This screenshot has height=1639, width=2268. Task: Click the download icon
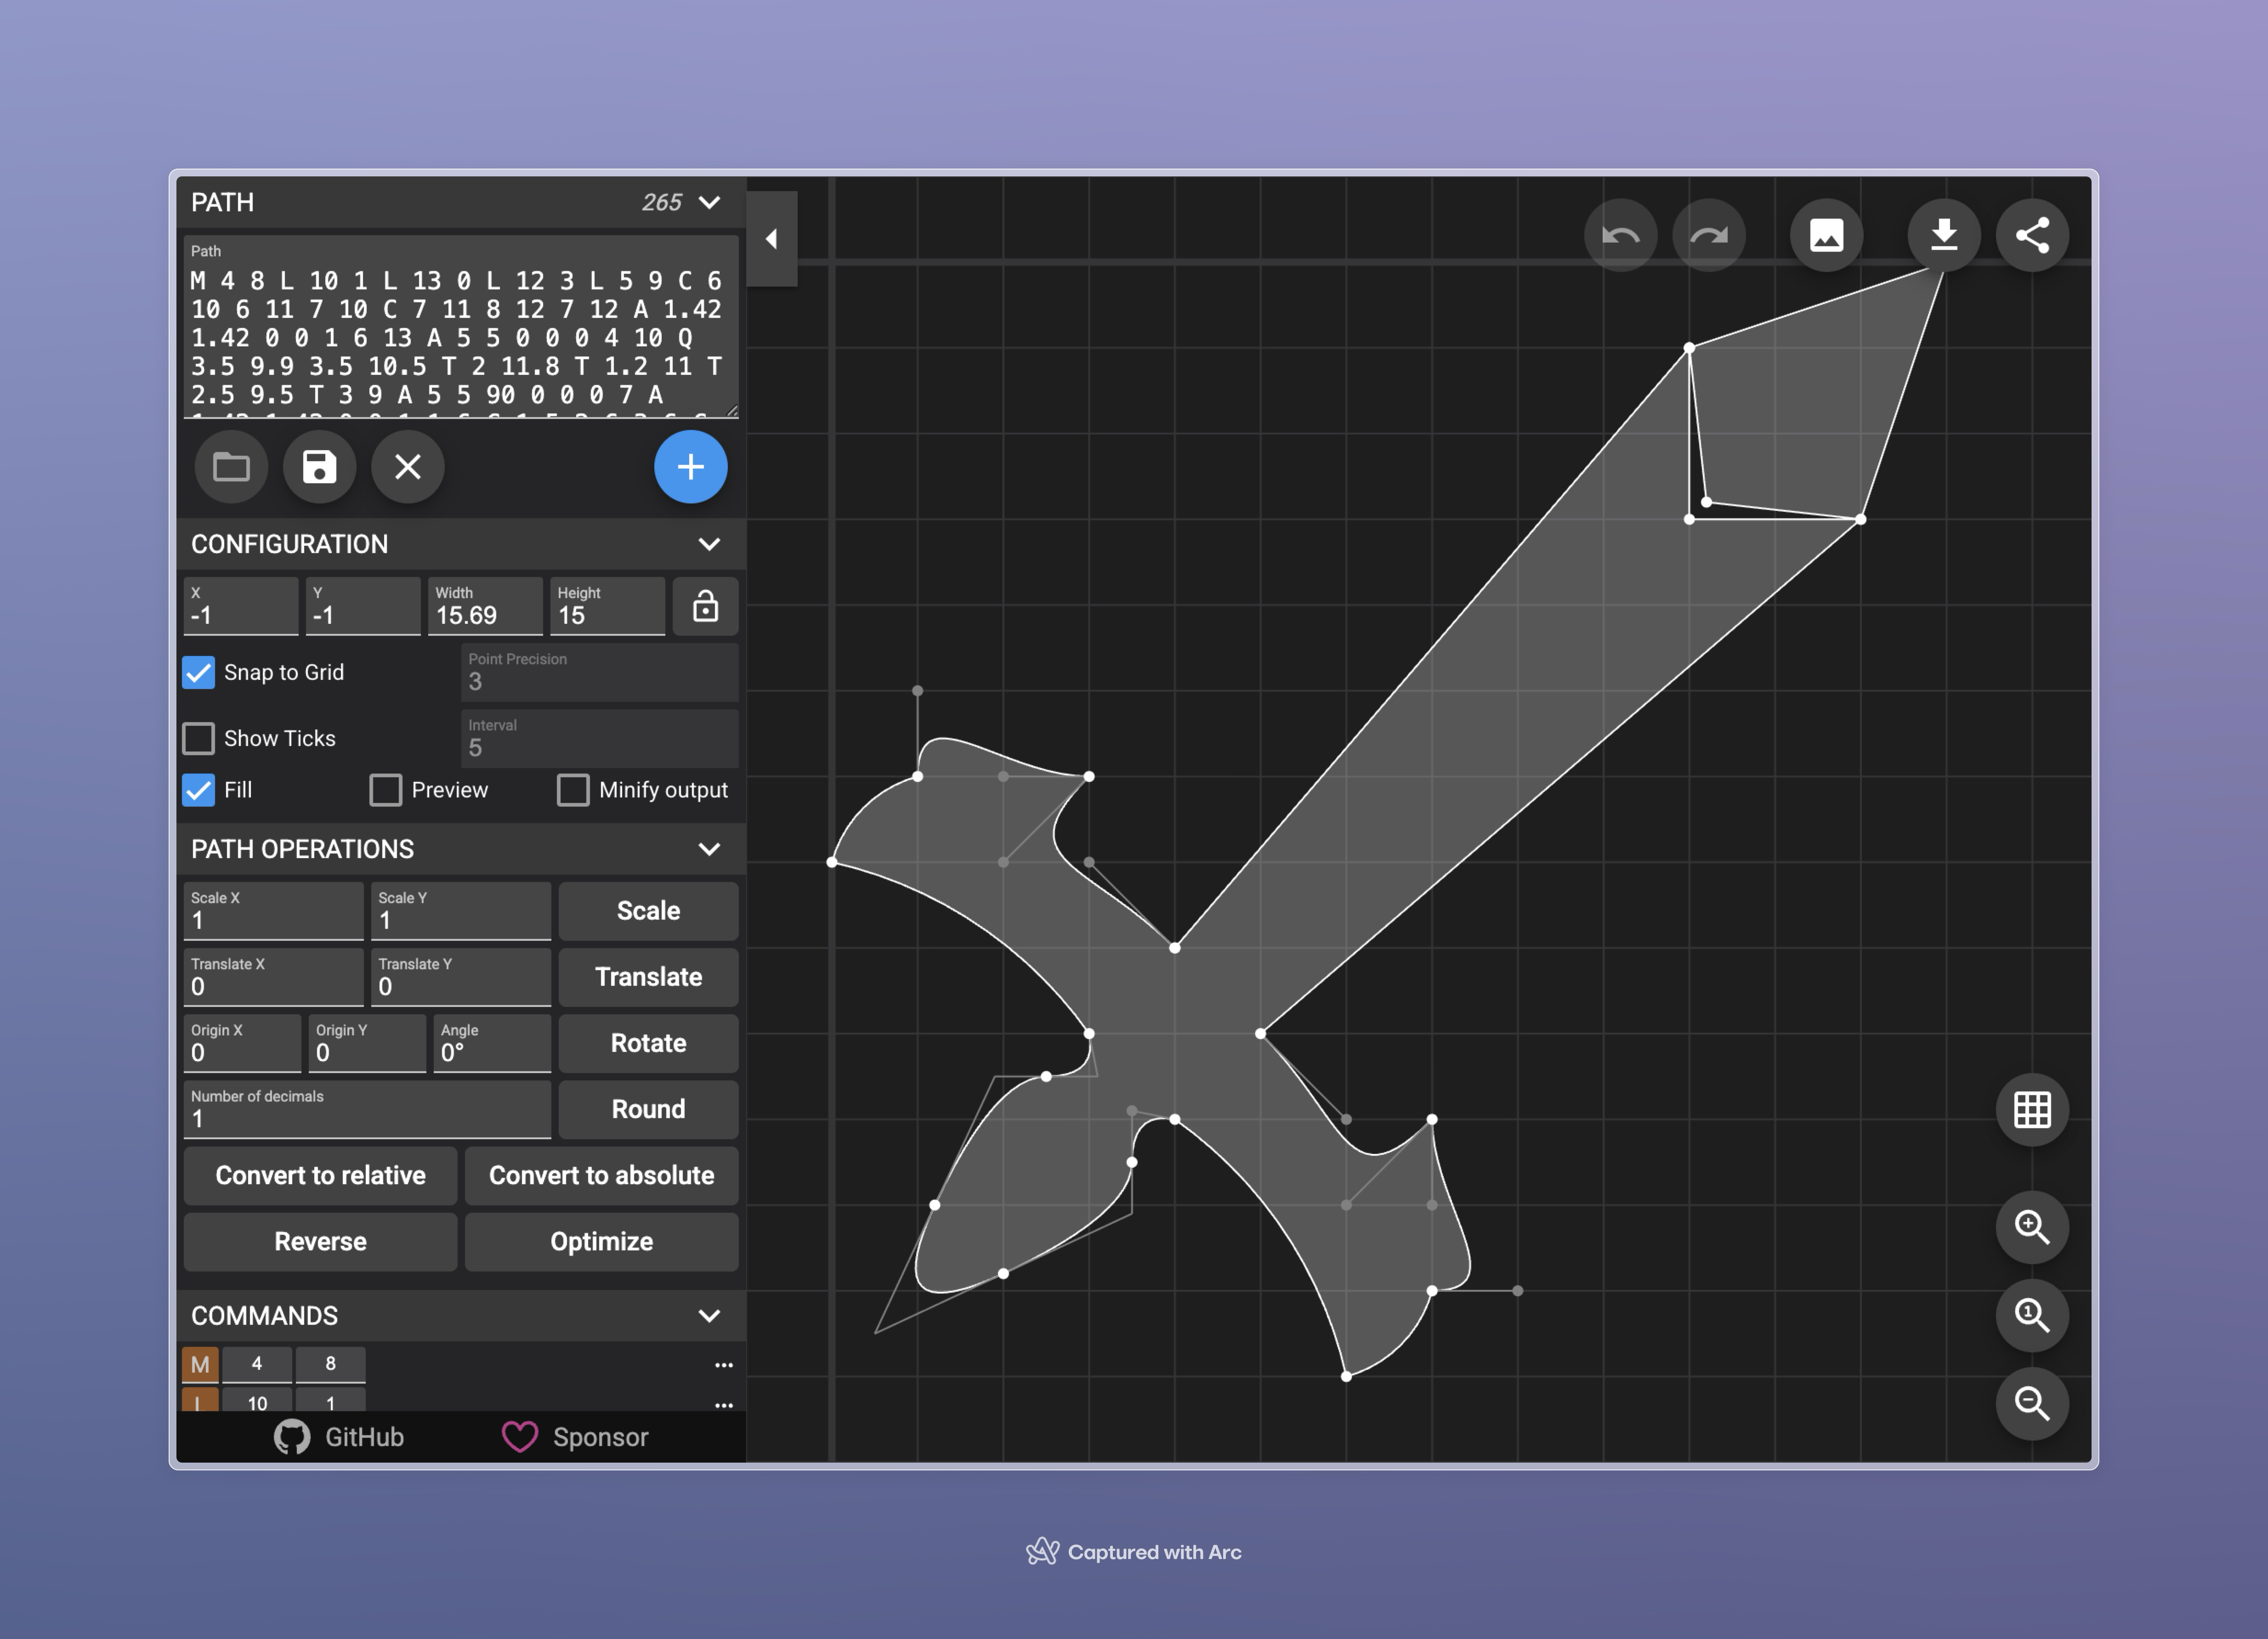1943,236
